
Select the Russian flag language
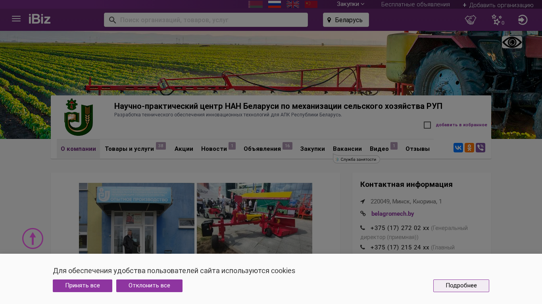click(x=275, y=4)
